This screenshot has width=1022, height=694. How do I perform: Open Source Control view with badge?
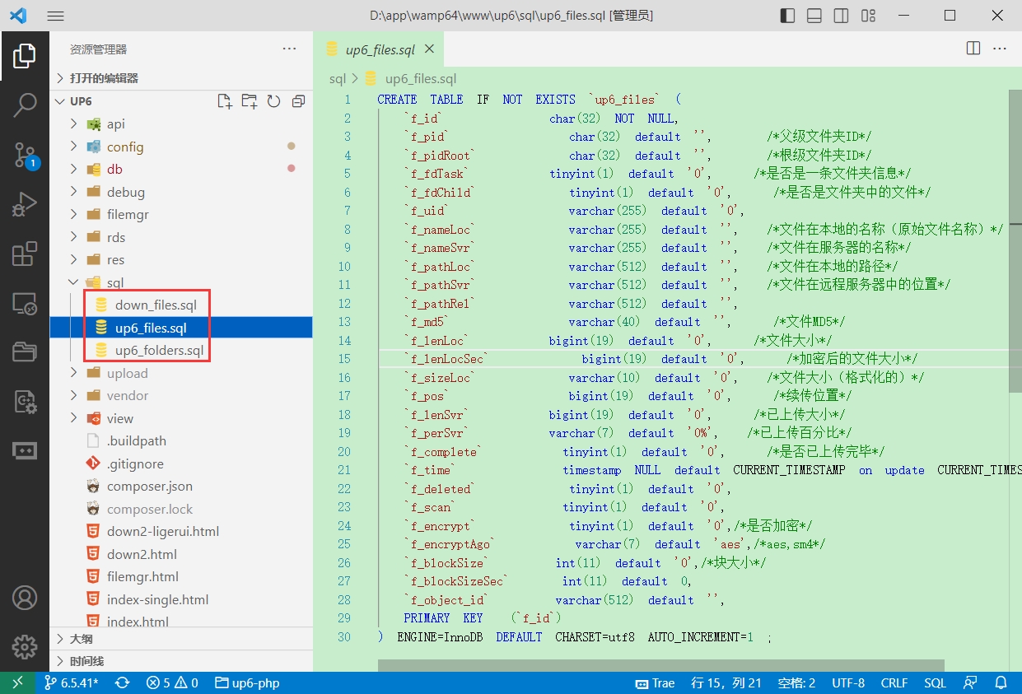25,155
